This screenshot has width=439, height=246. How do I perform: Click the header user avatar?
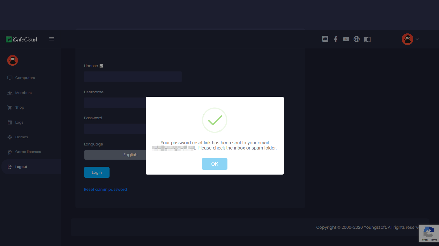tap(407, 39)
